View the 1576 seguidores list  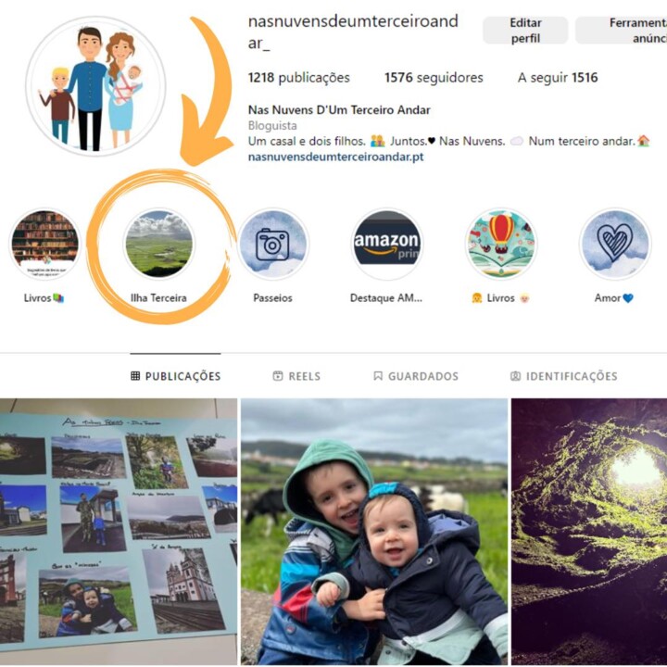point(434,78)
